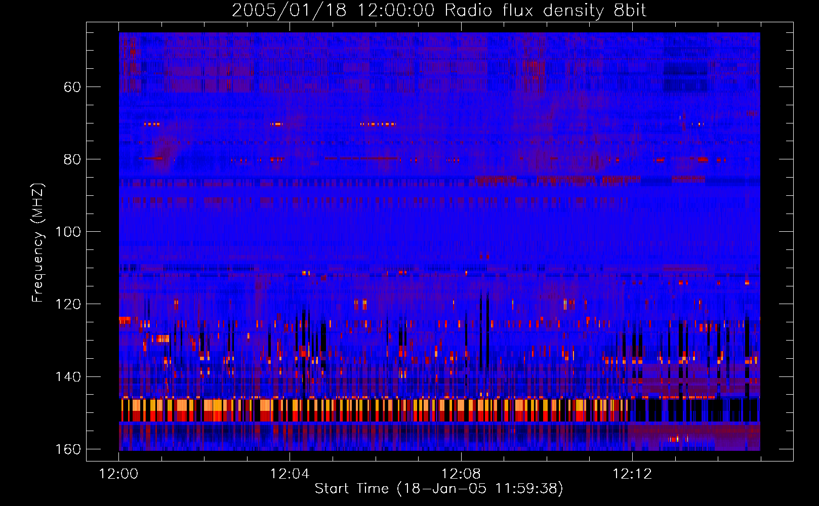Viewport: 819px width, 506px height.
Task: Click the 'Start Time (18-Jan-05 11:59:38)' x-axis label
Action: tap(439, 489)
